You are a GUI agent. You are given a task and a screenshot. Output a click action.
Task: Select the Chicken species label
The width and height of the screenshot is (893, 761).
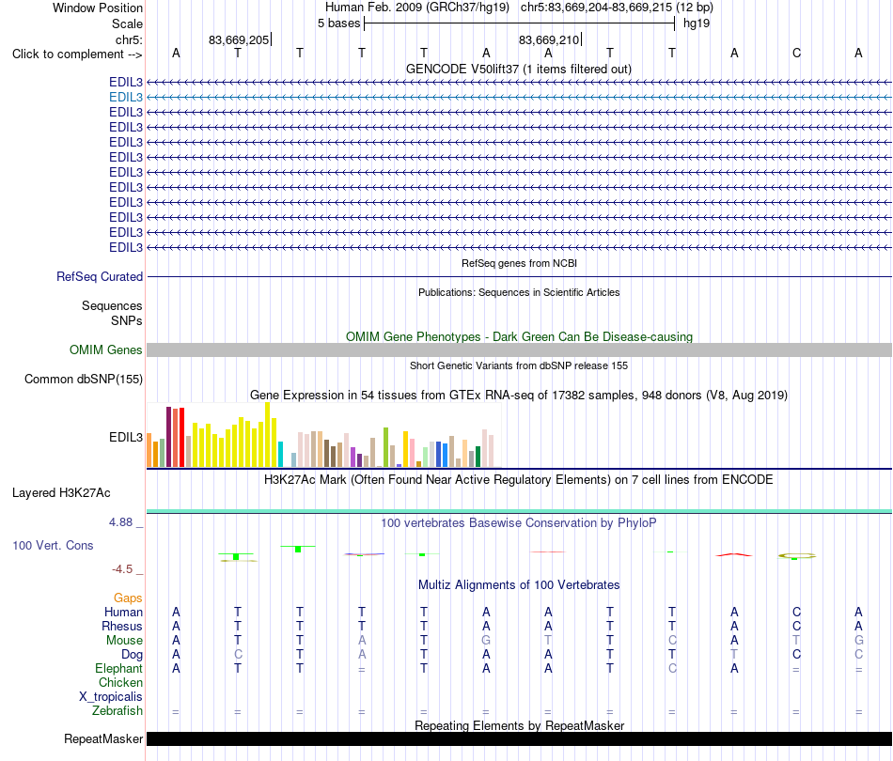coord(120,682)
